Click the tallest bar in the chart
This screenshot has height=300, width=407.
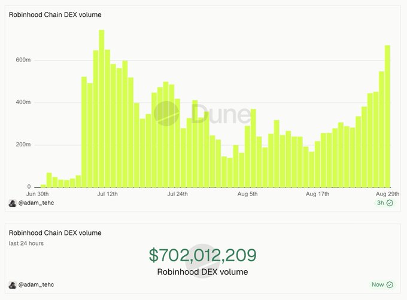click(x=102, y=109)
